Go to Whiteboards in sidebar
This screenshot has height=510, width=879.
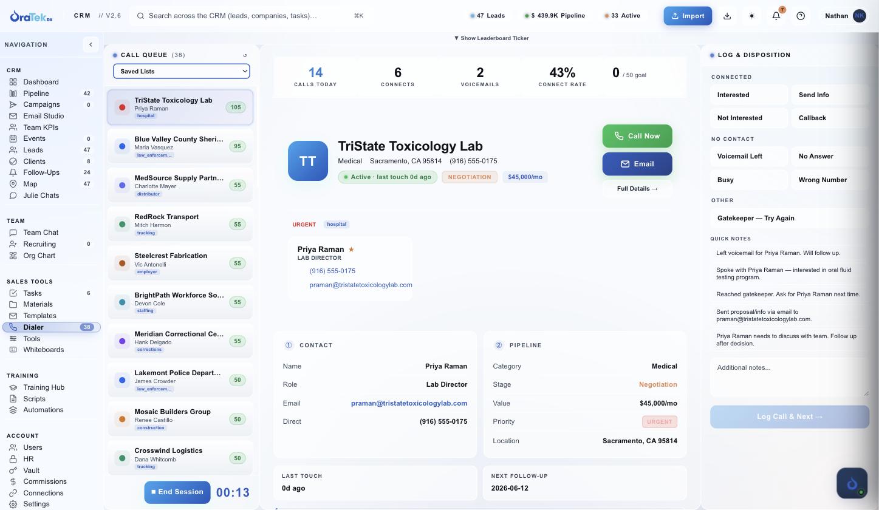pos(43,350)
